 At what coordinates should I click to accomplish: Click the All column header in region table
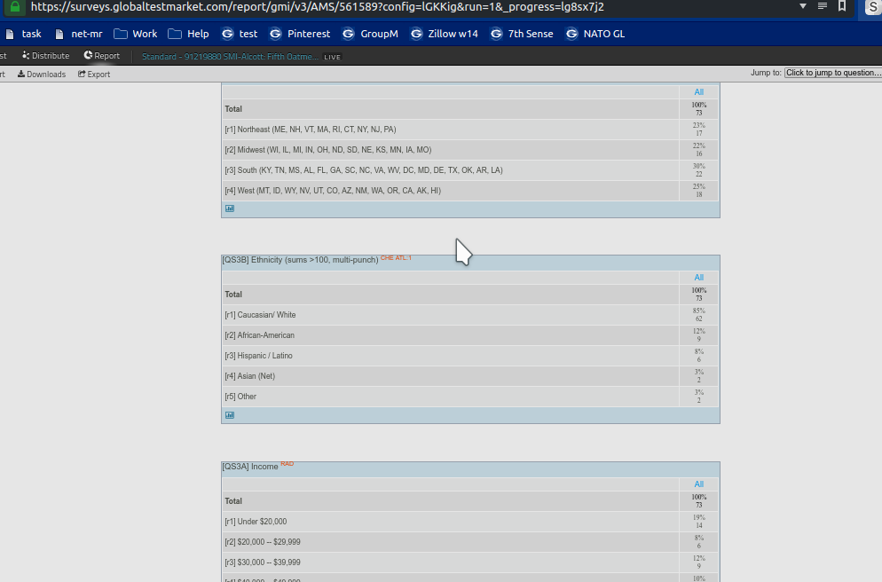[x=698, y=91]
